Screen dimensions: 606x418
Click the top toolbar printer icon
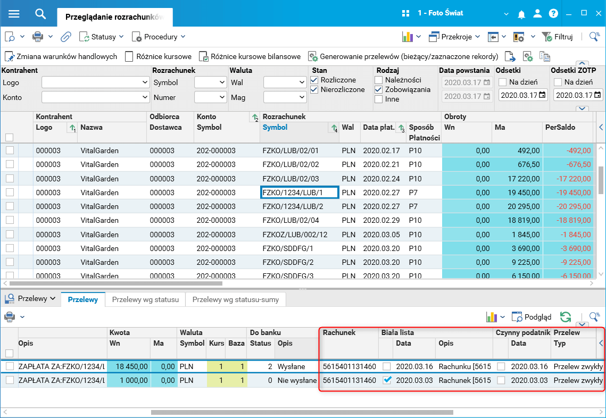coord(38,37)
